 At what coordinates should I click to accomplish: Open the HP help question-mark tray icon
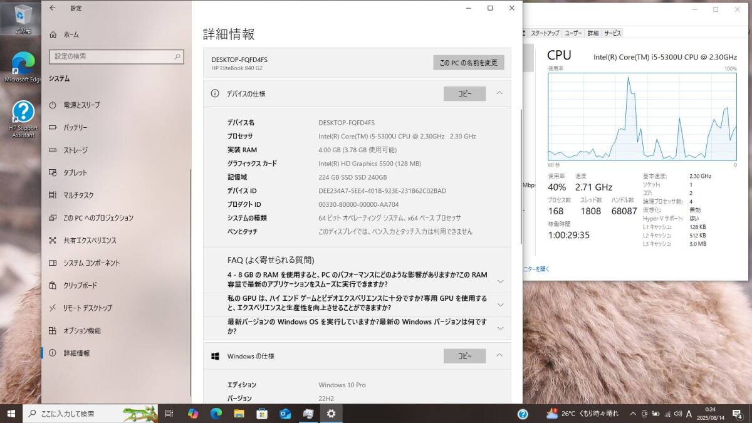(x=523, y=414)
